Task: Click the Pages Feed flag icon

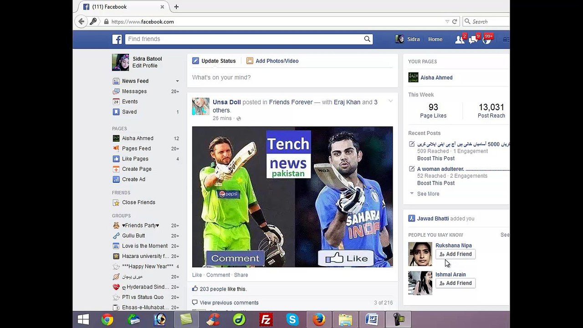Action: coord(116,149)
